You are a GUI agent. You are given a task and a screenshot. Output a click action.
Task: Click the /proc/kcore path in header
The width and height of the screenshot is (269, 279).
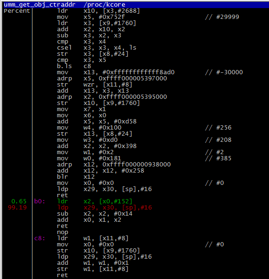click(104, 5)
